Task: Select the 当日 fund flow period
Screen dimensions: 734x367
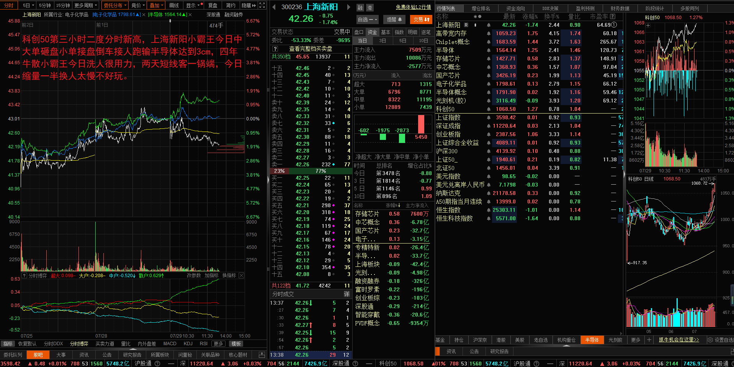Action: coord(362,41)
